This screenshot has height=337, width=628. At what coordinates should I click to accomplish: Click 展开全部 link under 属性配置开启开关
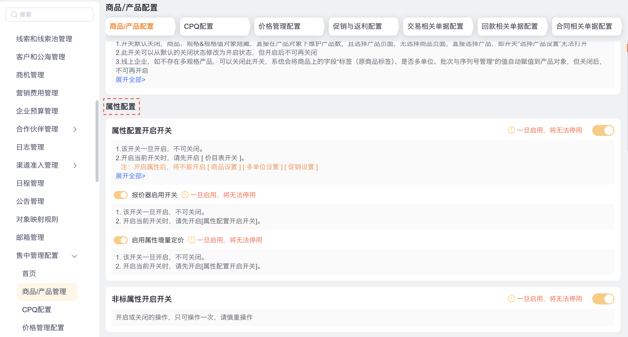click(130, 176)
